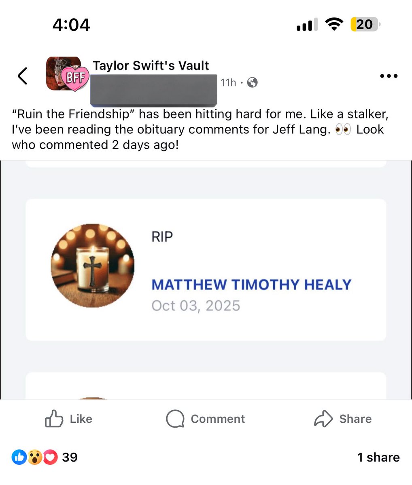Tap the candle cross avatar image
Screen dimensions: 412x485
pyautogui.click(x=93, y=266)
